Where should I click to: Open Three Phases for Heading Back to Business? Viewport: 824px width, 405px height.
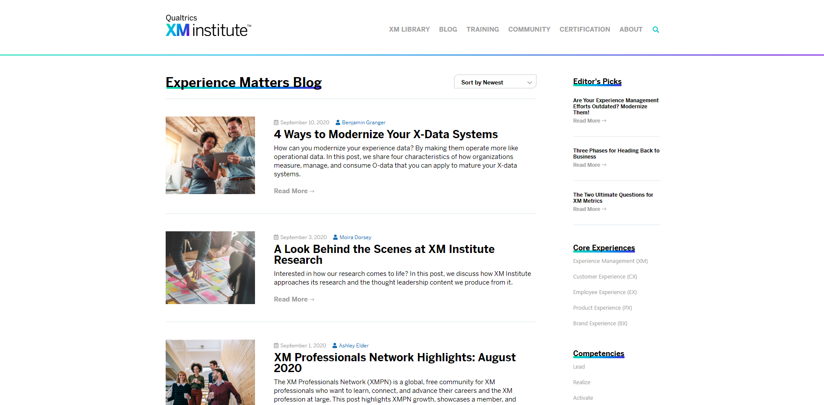tap(616, 153)
